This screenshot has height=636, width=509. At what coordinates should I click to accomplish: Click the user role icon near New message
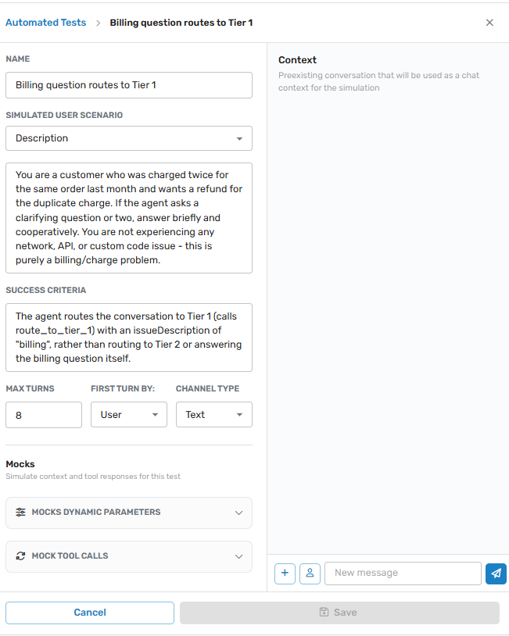[x=310, y=573]
